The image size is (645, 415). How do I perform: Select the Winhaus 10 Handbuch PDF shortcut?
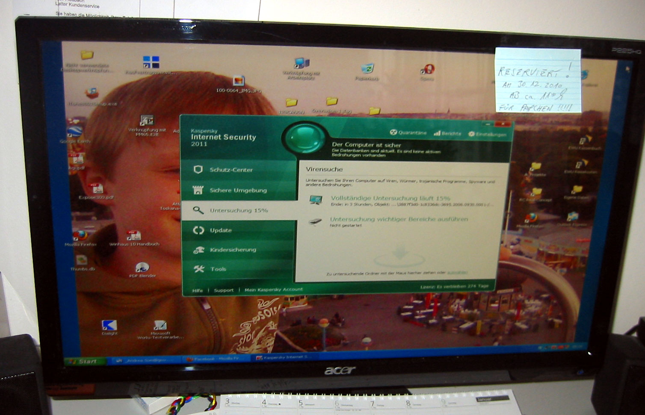click(134, 238)
